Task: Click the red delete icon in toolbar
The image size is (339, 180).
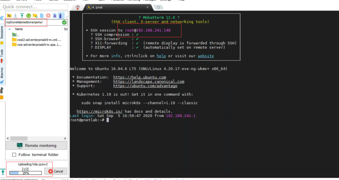Action: coord(48,16)
